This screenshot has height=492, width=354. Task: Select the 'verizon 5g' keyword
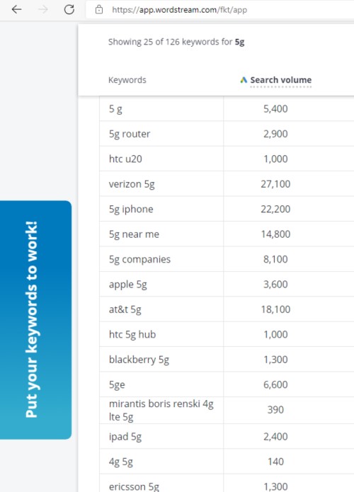(x=132, y=184)
